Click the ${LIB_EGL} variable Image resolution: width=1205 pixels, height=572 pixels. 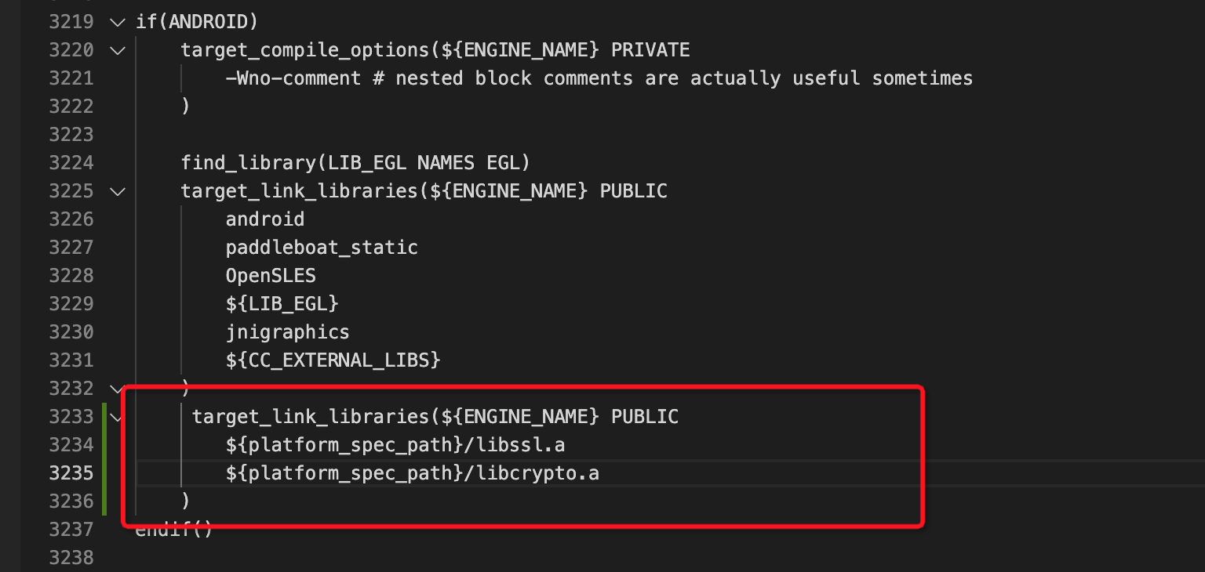click(282, 304)
